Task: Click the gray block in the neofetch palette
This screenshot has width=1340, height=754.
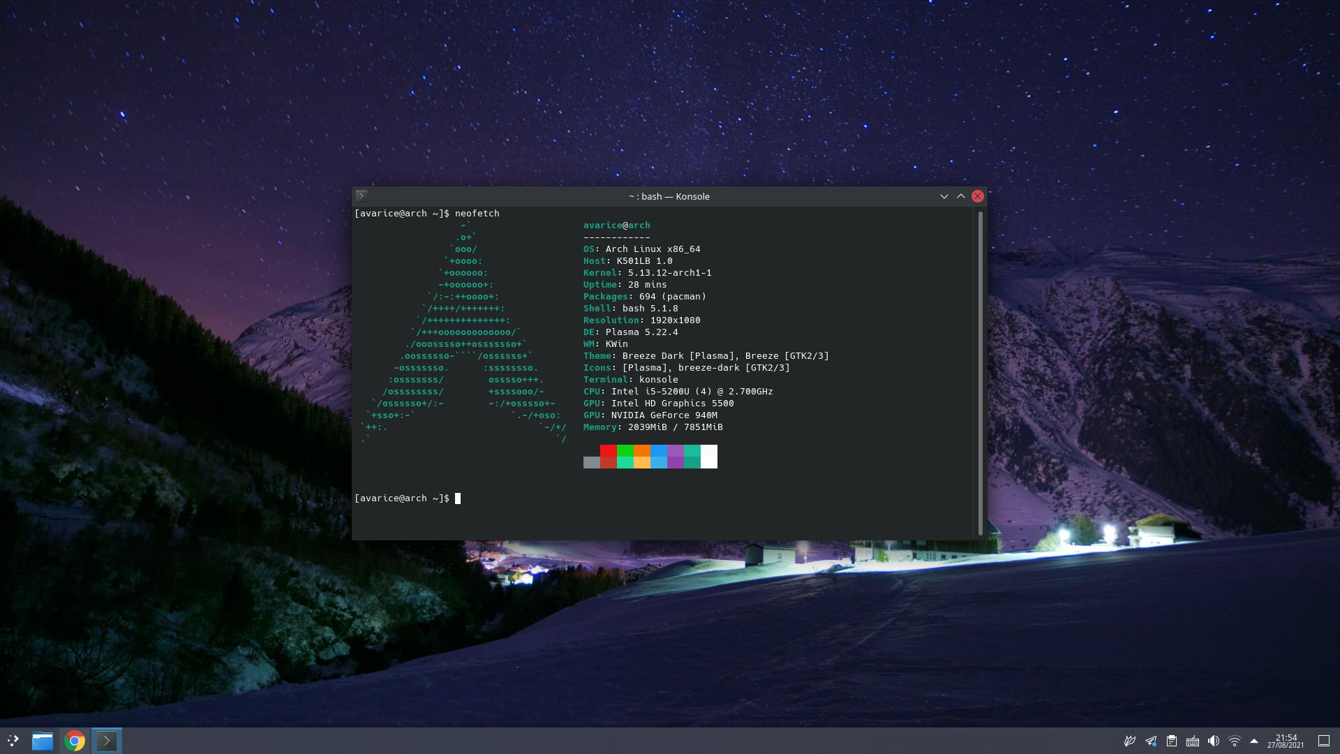Action: tap(592, 463)
